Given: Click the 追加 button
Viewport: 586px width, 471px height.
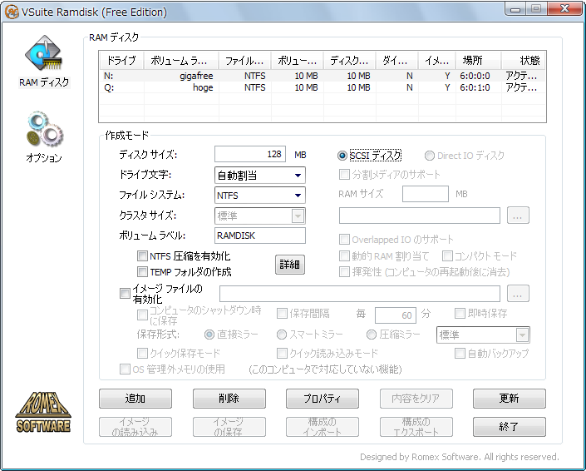Looking at the screenshot, I should click(x=135, y=399).
